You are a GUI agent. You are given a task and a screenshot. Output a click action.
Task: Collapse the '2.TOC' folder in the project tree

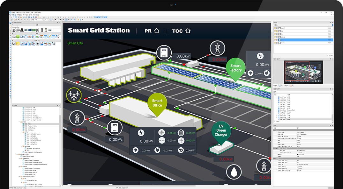19,122
